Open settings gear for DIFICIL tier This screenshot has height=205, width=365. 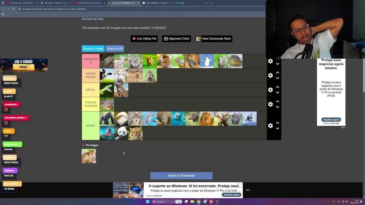click(270, 90)
